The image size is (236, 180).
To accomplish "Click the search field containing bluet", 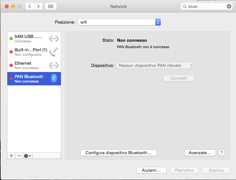I will tap(207, 6).
